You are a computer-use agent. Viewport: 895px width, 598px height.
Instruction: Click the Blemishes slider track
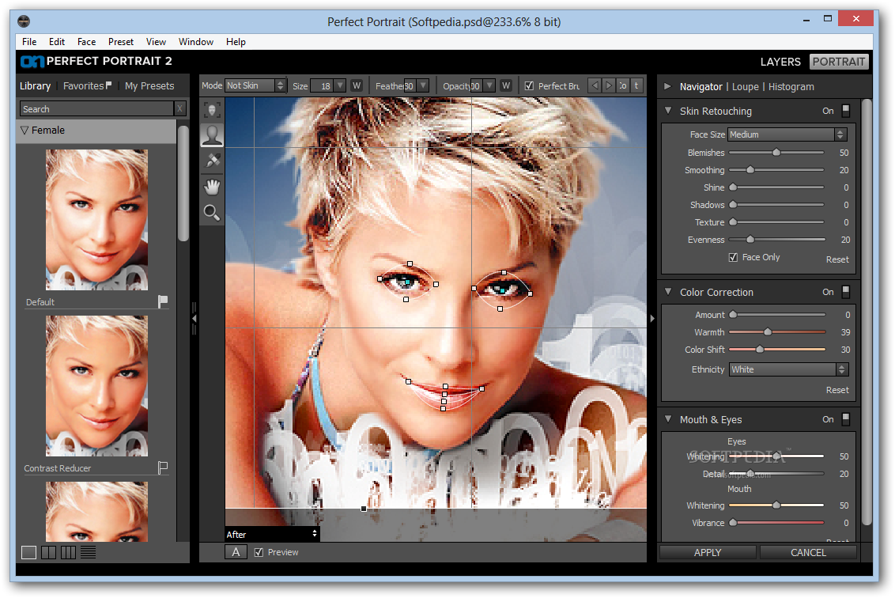click(776, 153)
